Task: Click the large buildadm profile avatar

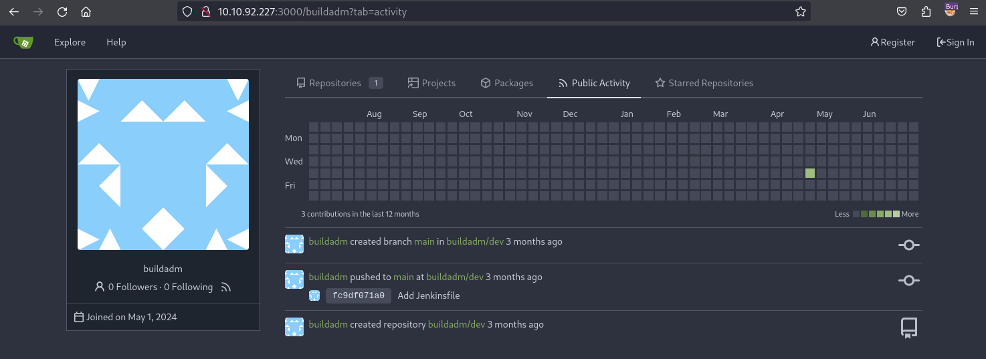Action: pos(163,164)
